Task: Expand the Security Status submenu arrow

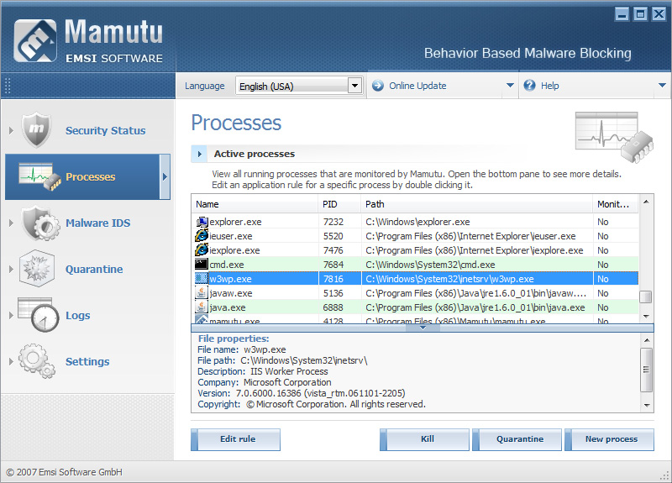Action: coord(11,130)
